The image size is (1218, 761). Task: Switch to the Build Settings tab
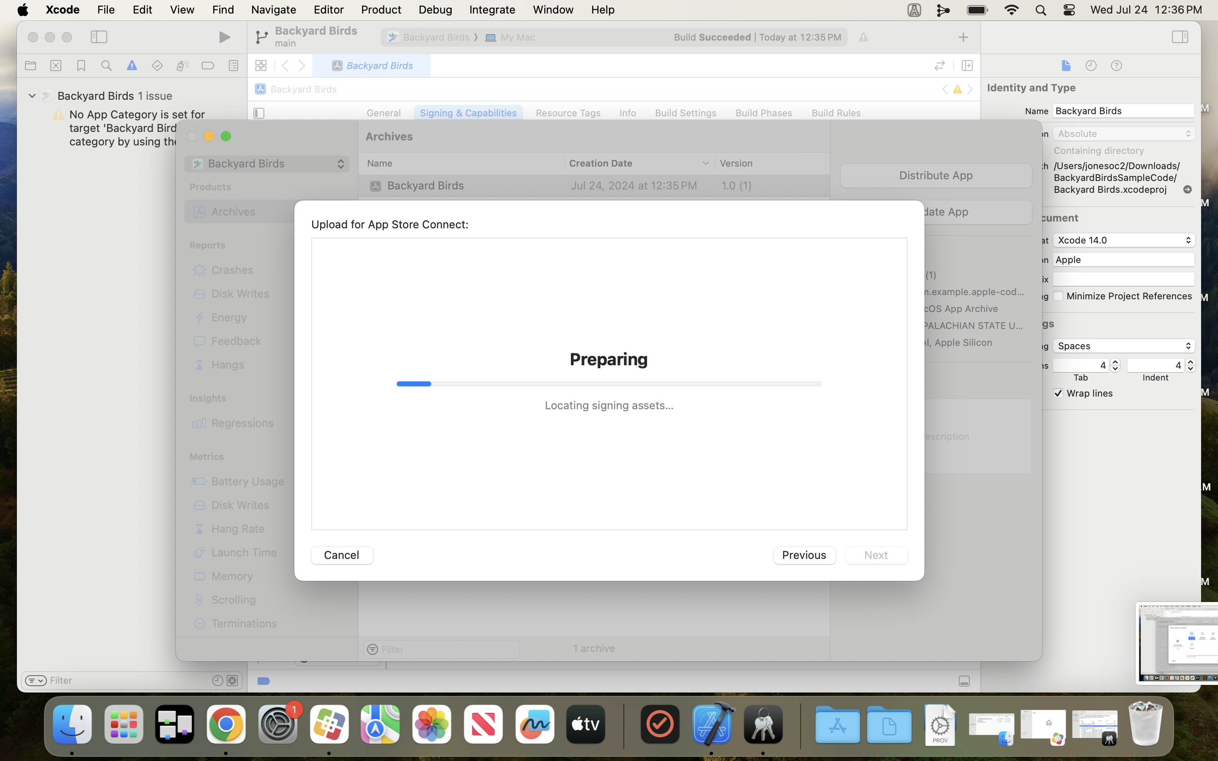685,113
